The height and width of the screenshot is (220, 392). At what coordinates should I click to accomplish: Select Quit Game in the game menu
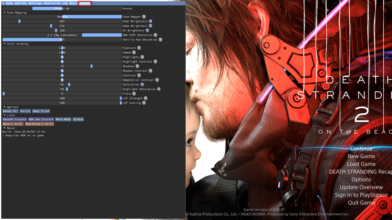[x=361, y=203]
